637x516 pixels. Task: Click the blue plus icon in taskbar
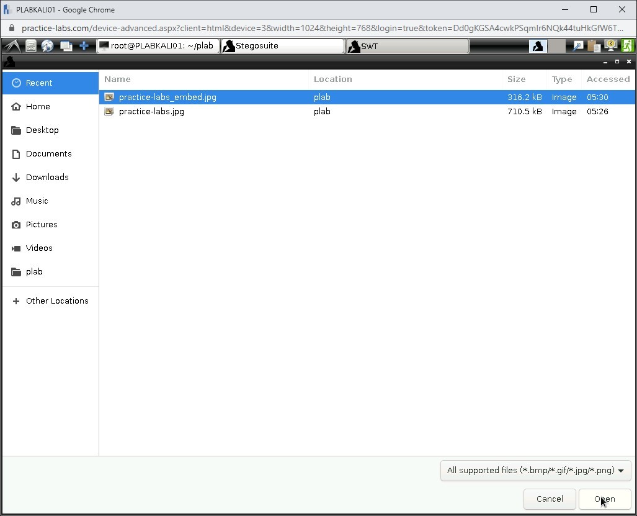point(84,46)
